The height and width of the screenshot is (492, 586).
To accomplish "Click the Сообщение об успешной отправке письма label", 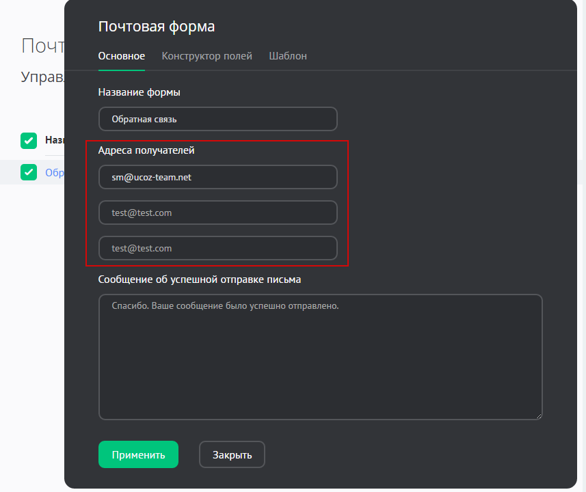I will coord(200,279).
